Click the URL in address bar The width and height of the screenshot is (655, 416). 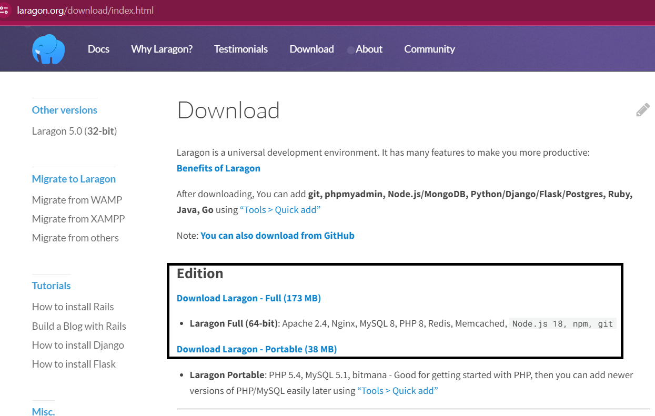(x=85, y=10)
